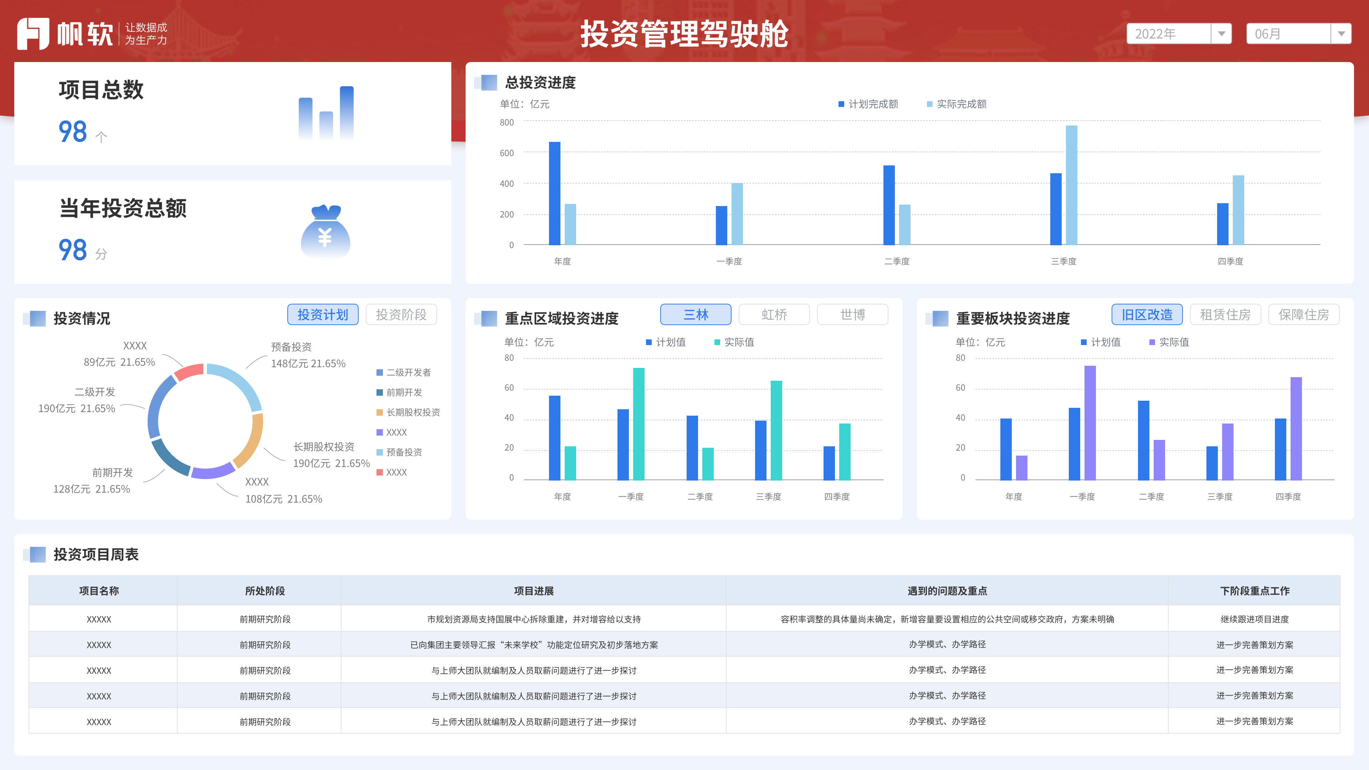Click the 预备投资 148亿元 donut label
The height and width of the screenshot is (770, 1369).
click(x=308, y=355)
